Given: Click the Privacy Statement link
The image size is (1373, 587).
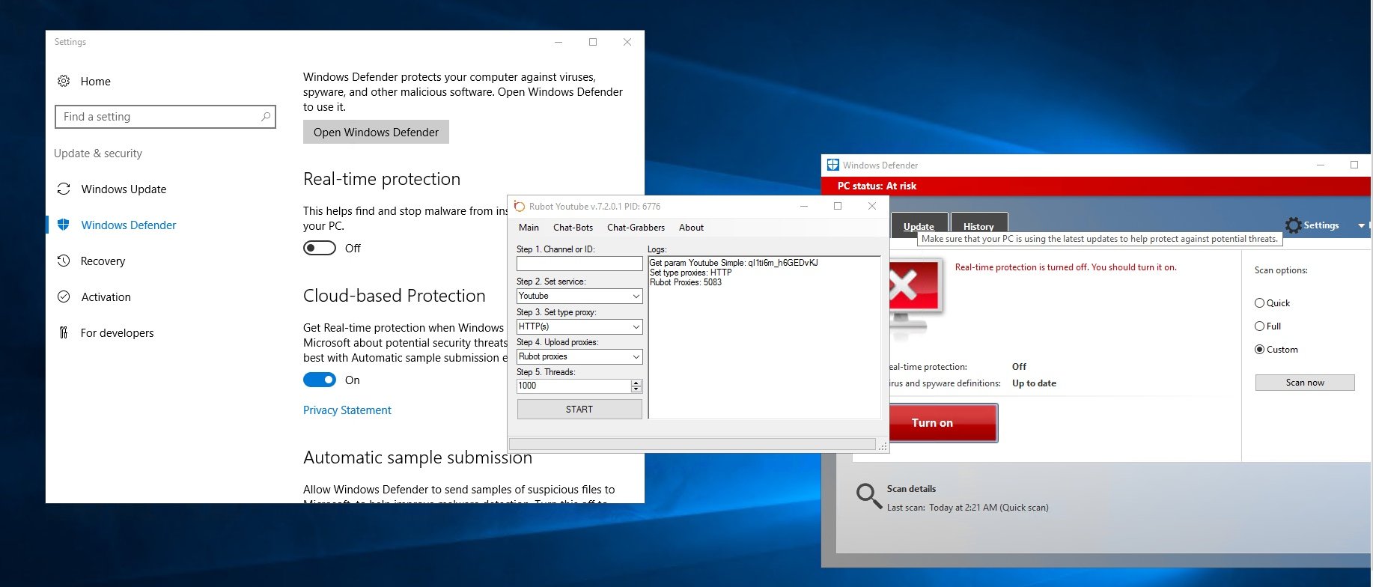Looking at the screenshot, I should click(x=347, y=410).
